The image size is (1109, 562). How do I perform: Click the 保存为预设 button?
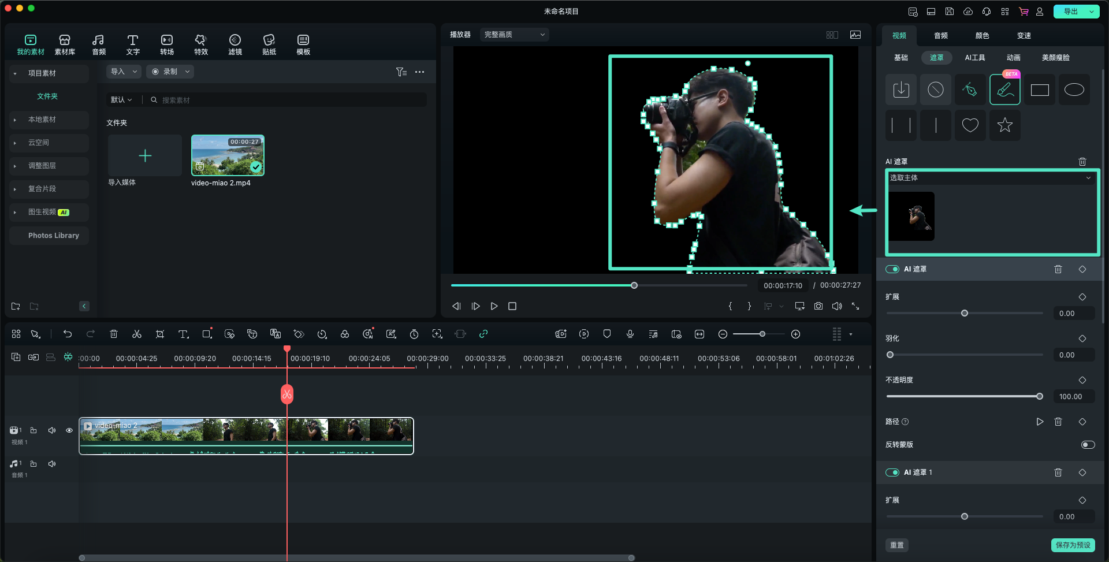pyautogui.click(x=1073, y=545)
